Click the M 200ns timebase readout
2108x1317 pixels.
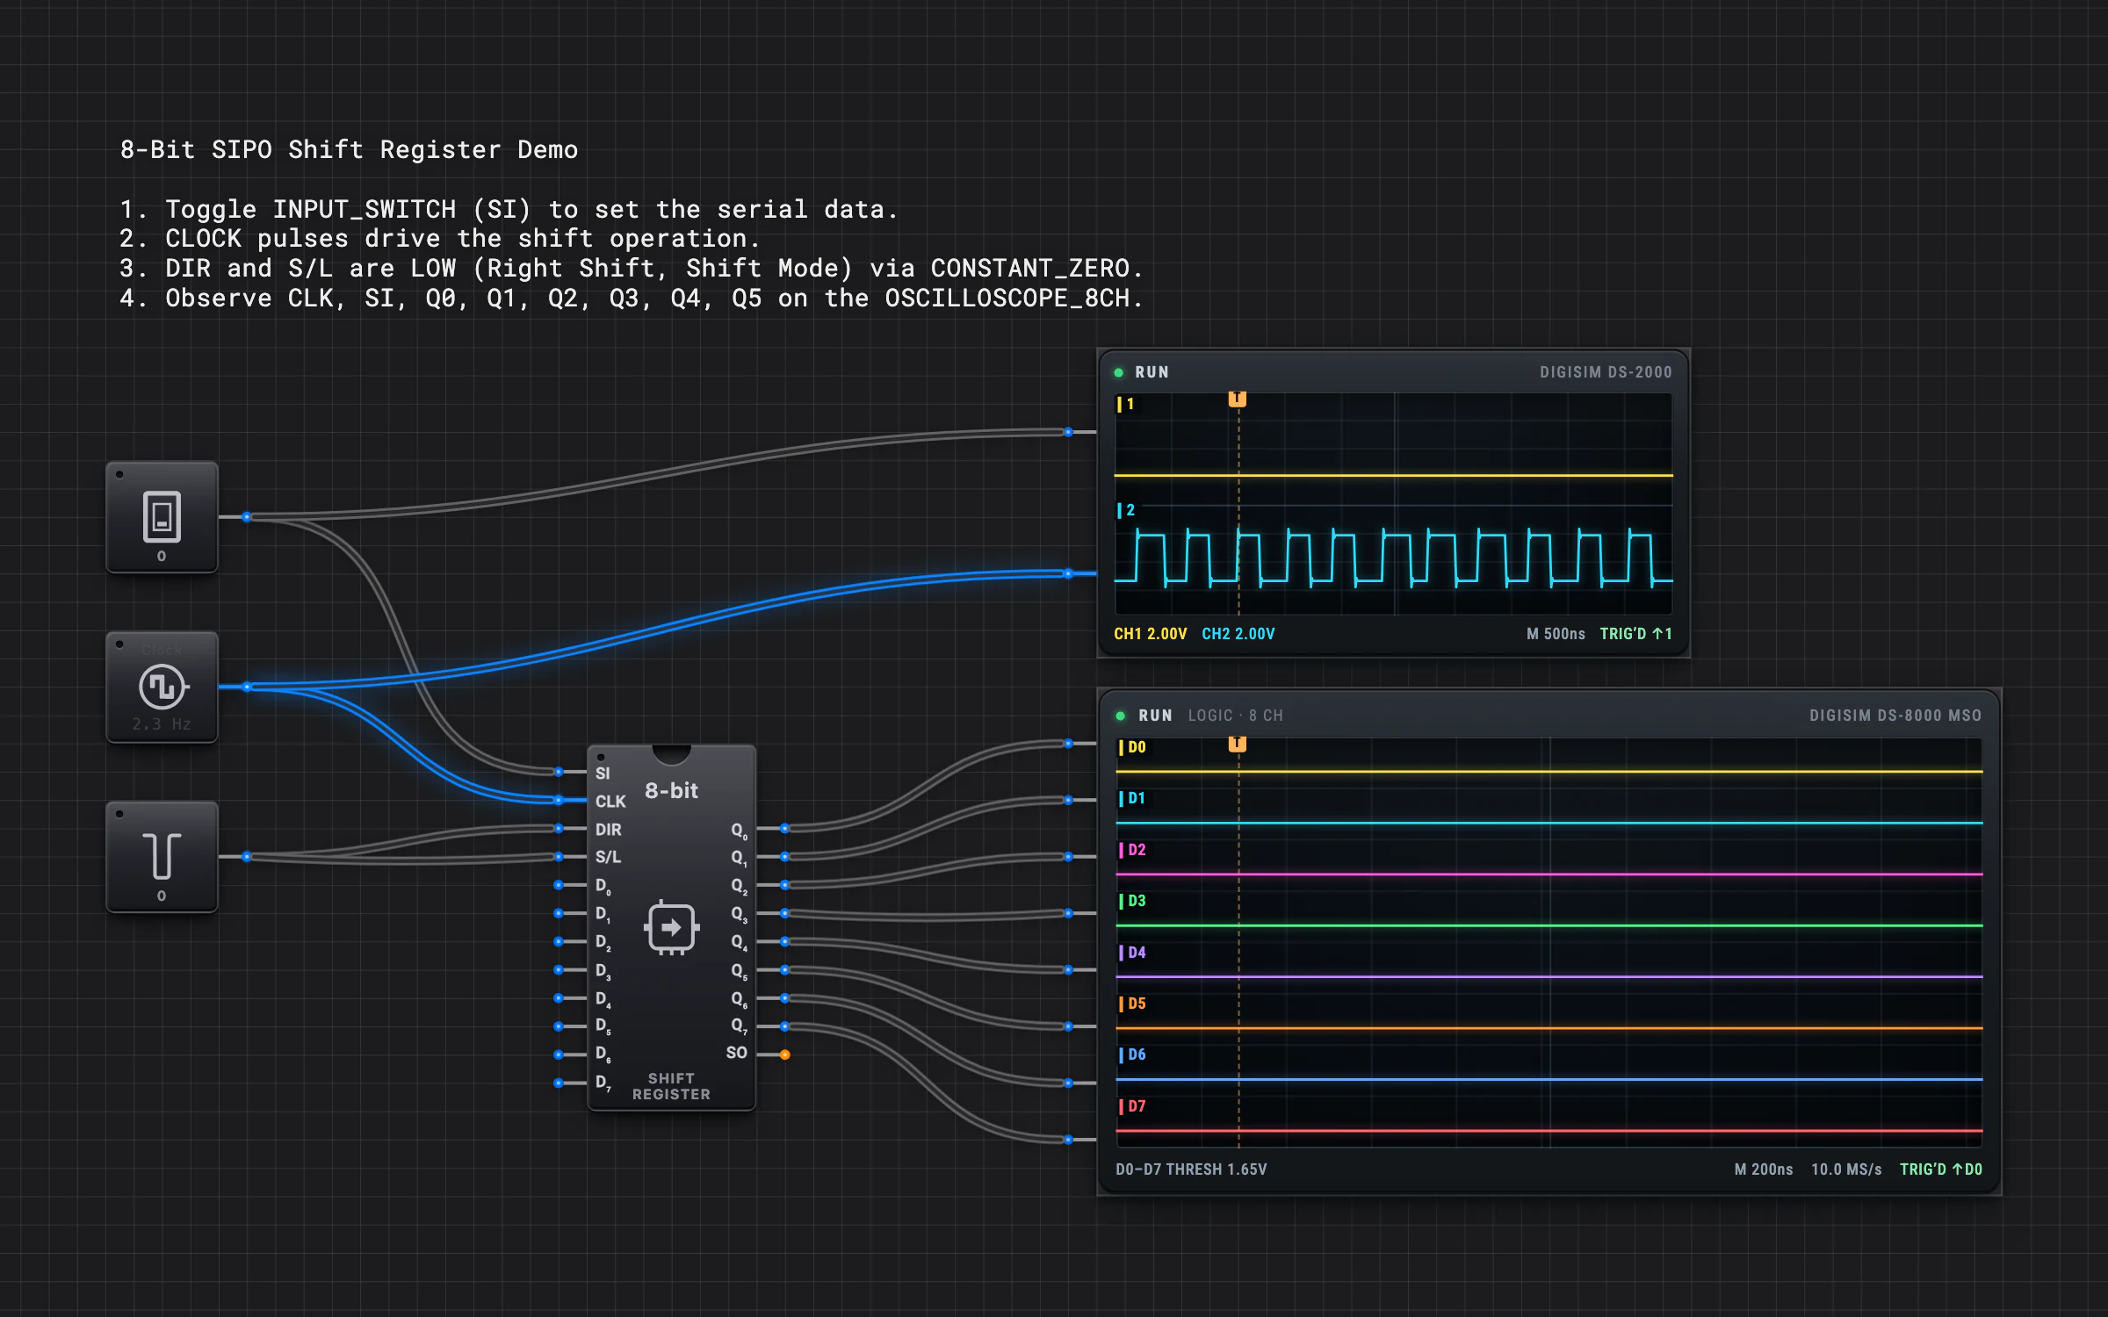(x=1763, y=1169)
